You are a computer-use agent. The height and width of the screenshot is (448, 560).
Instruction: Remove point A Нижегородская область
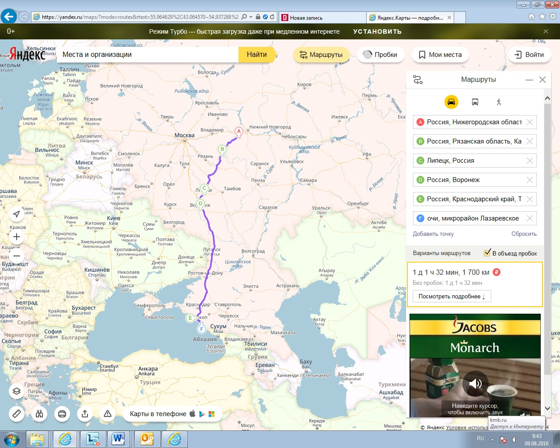coord(530,122)
